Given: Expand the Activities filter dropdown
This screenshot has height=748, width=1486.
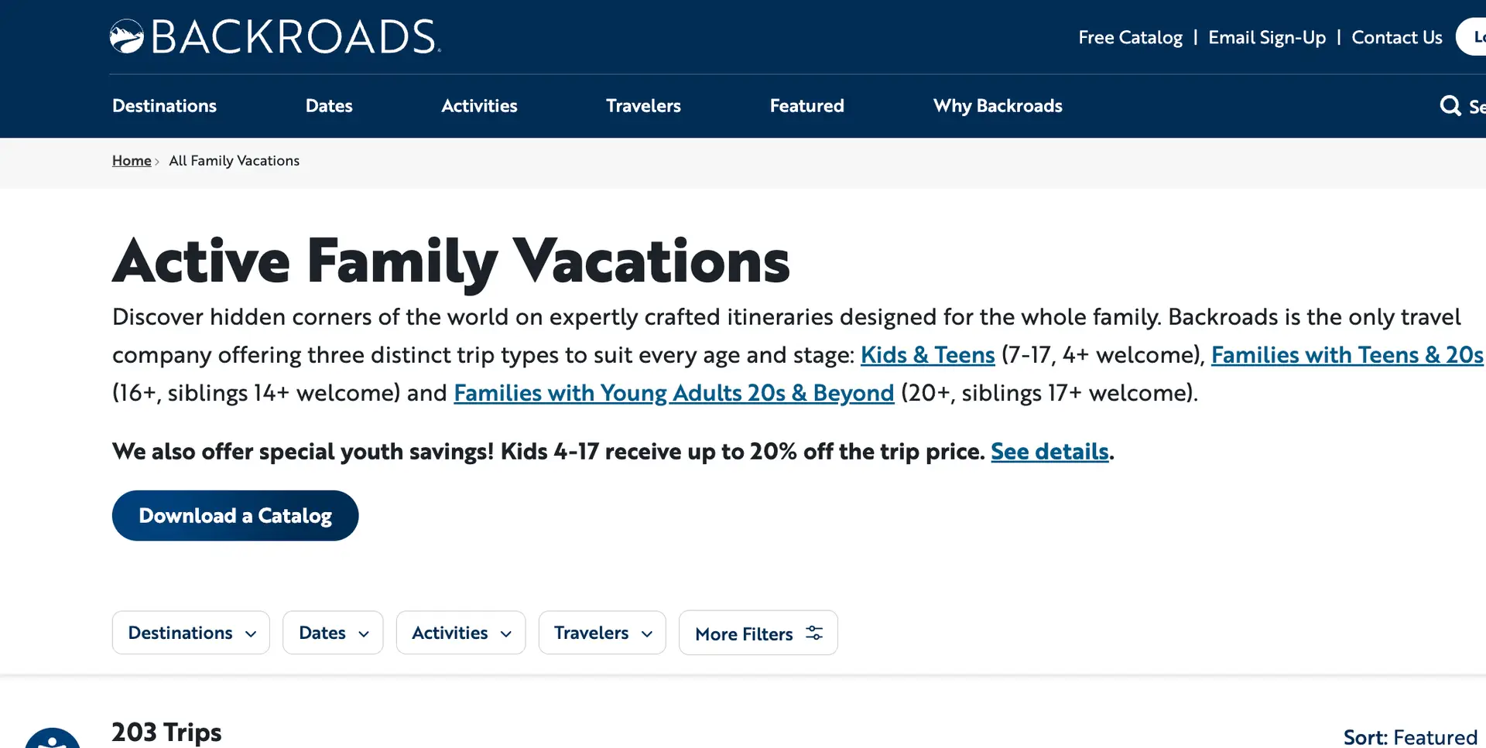Looking at the screenshot, I should pos(461,633).
